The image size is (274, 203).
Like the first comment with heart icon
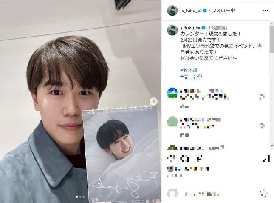click(262, 97)
